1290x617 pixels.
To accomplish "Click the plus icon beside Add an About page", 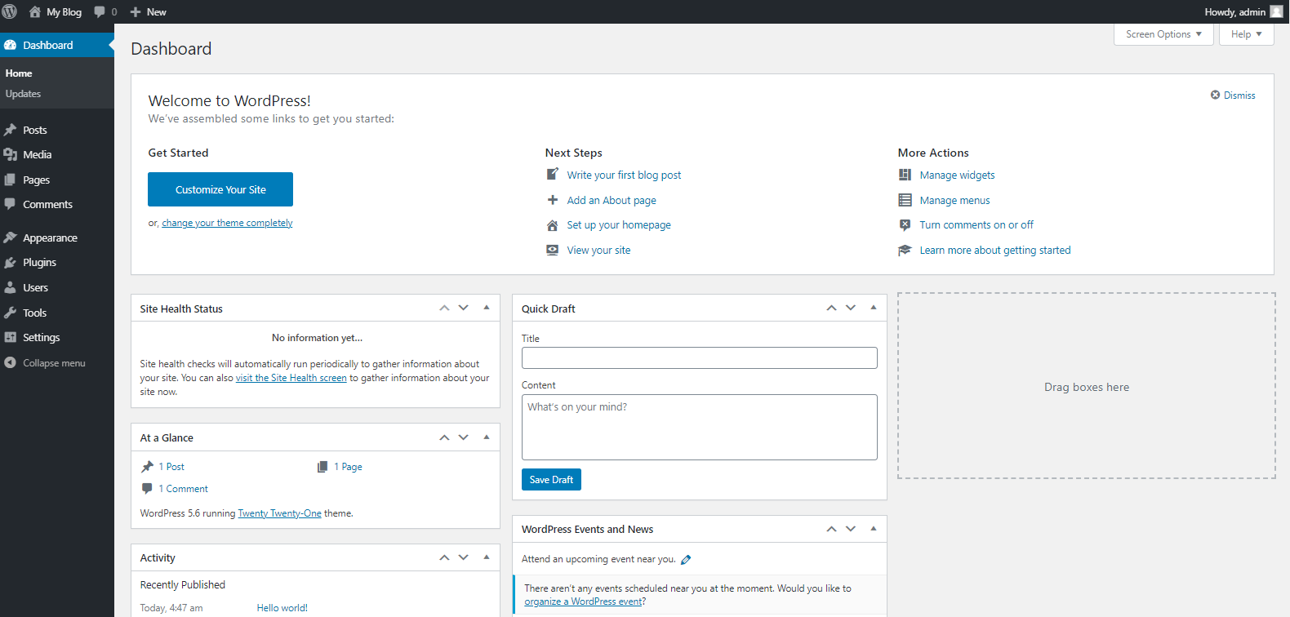I will [x=553, y=199].
